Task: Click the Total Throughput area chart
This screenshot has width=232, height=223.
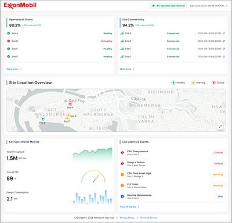Action: click(92, 155)
